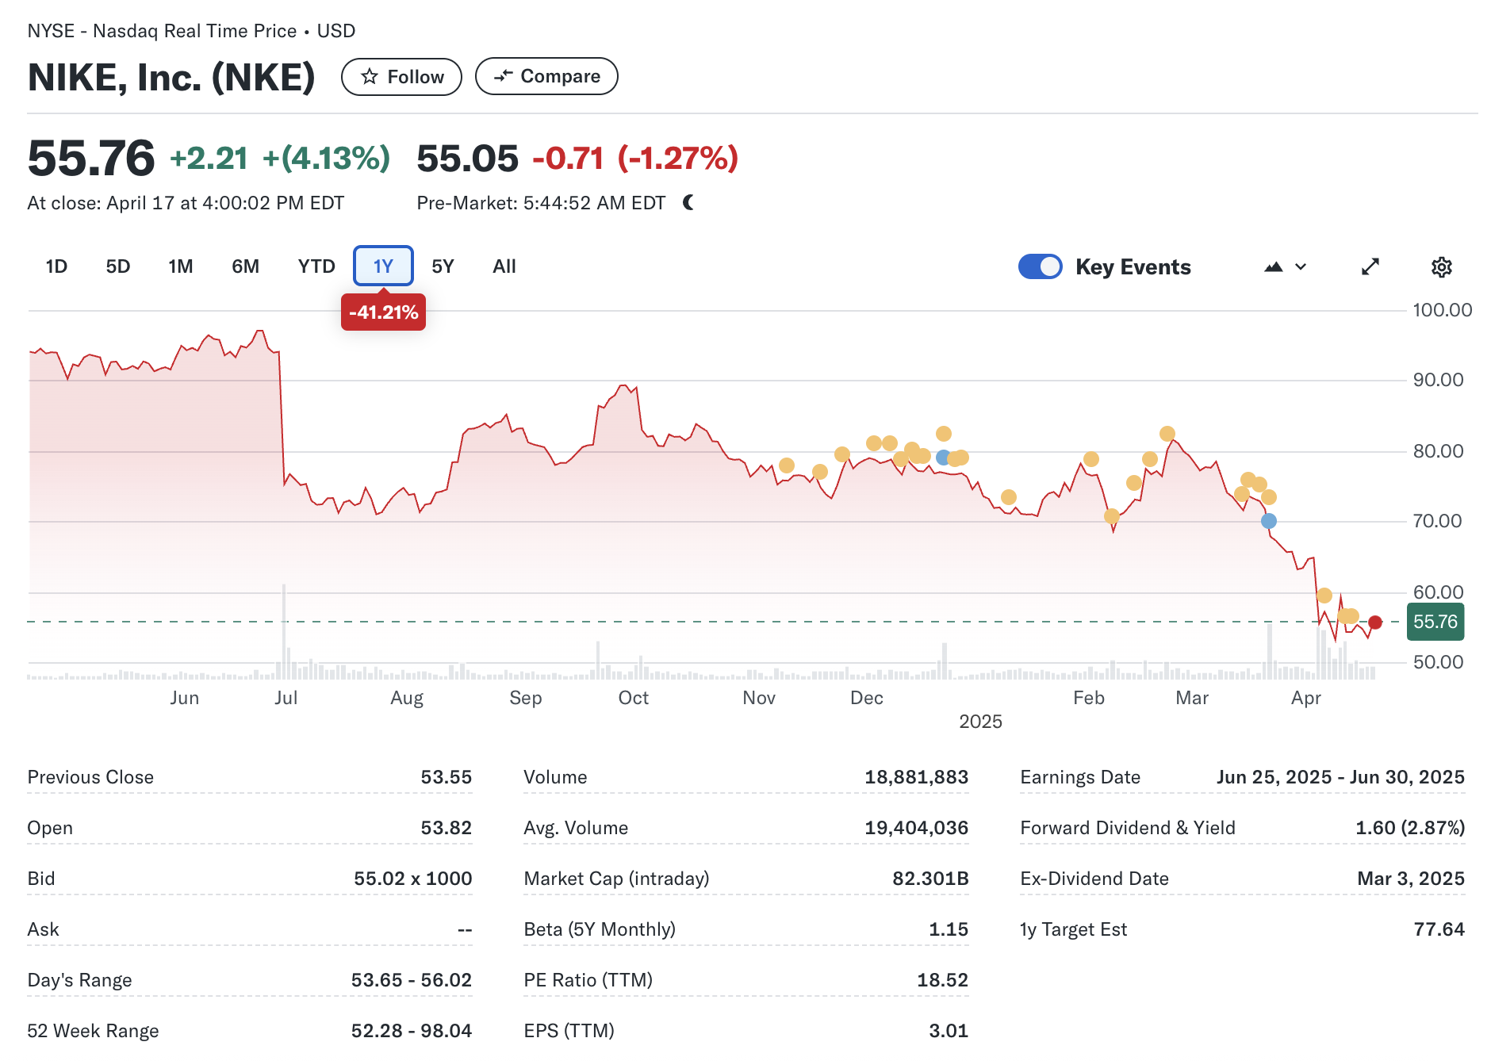This screenshot has width=1491, height=1061.
Task: Click the Beta (5Y Monthly) label
Action: 600,929
